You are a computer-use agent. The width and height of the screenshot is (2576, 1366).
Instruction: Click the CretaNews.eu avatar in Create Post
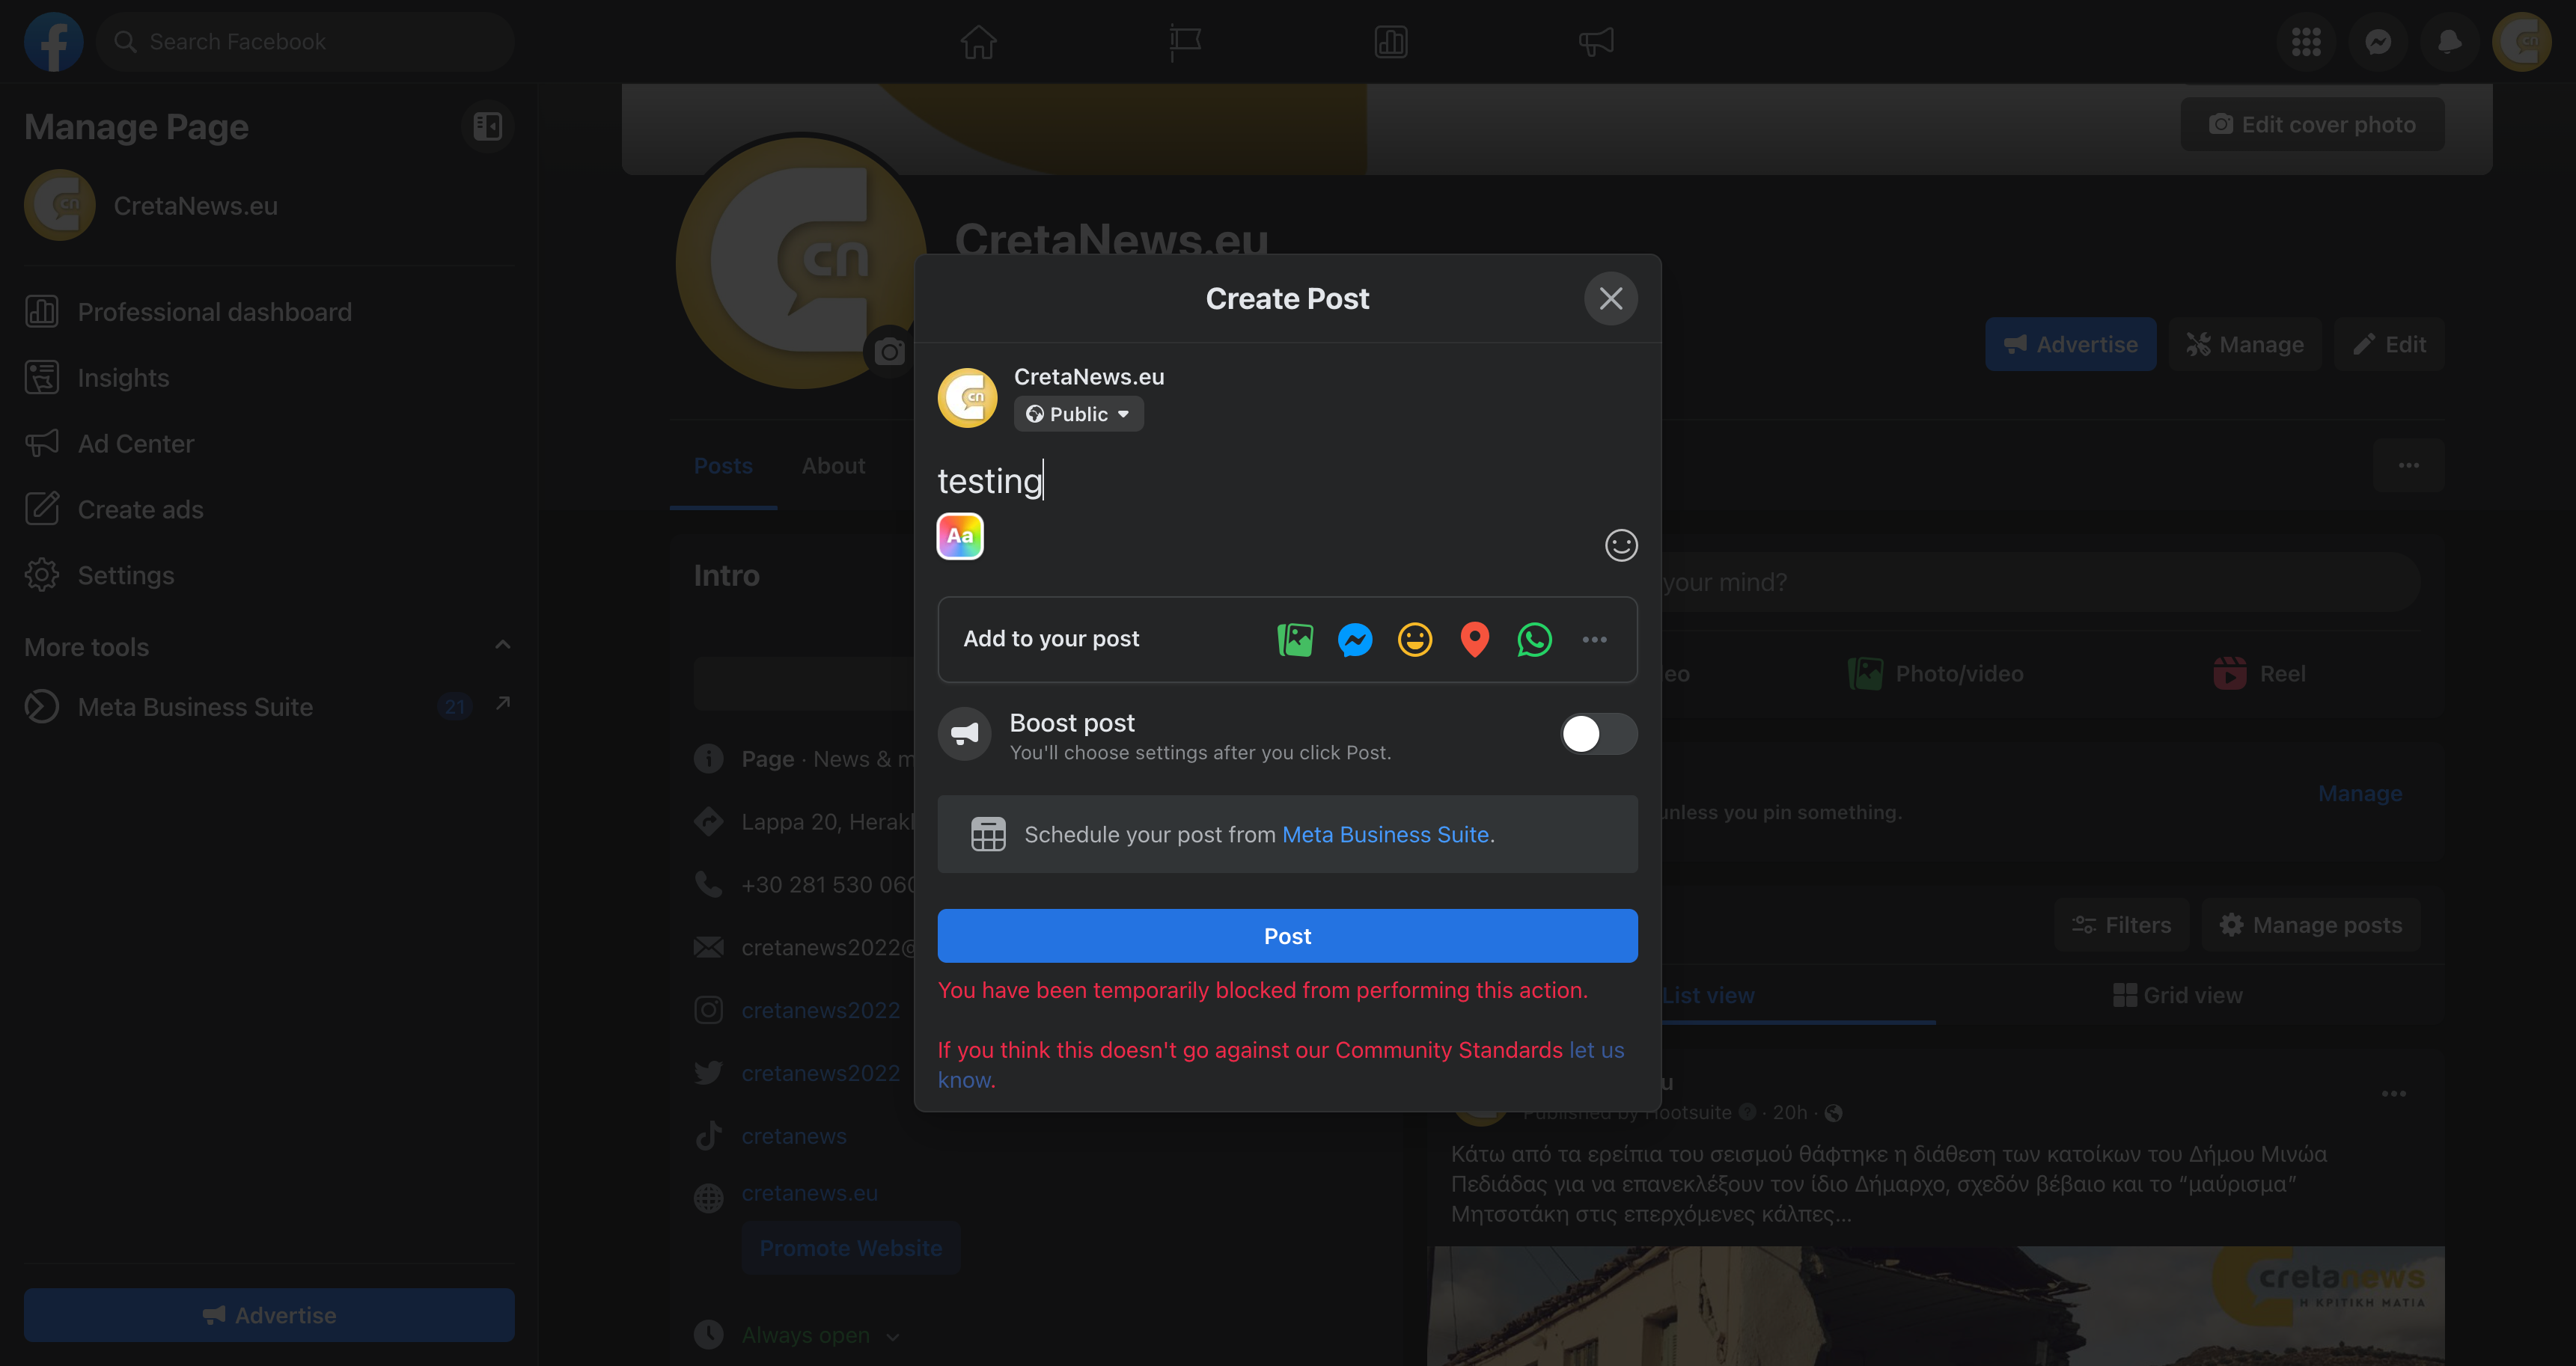pos(967,398)
